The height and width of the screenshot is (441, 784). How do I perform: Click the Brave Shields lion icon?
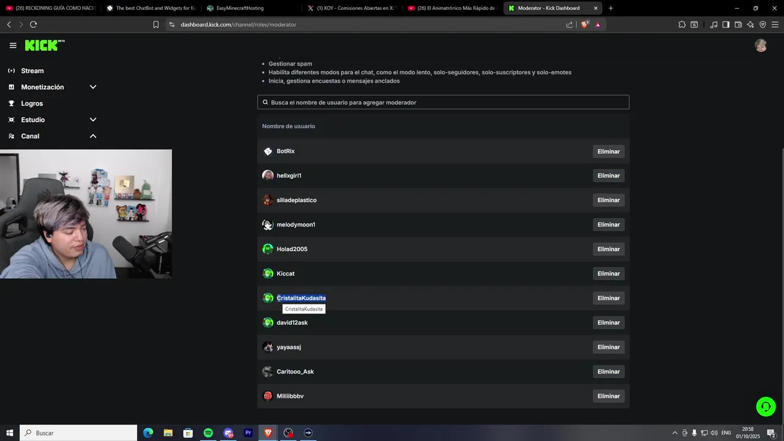[584, 24]
